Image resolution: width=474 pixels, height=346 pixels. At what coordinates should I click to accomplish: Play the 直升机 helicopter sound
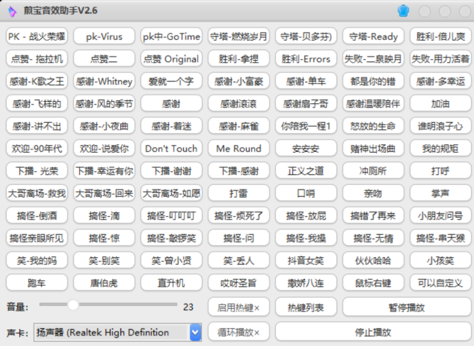pos(171,283)
